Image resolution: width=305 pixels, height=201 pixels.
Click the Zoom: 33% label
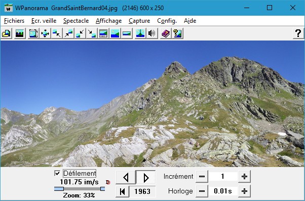[x=79, y=195]
